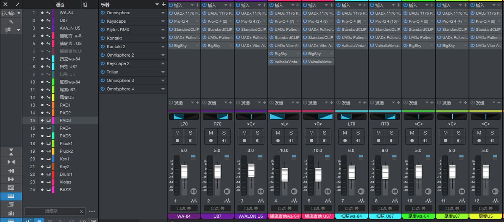The image size is (504, 222).
Task: Solo the U87 channel
Action: (224, 133)
